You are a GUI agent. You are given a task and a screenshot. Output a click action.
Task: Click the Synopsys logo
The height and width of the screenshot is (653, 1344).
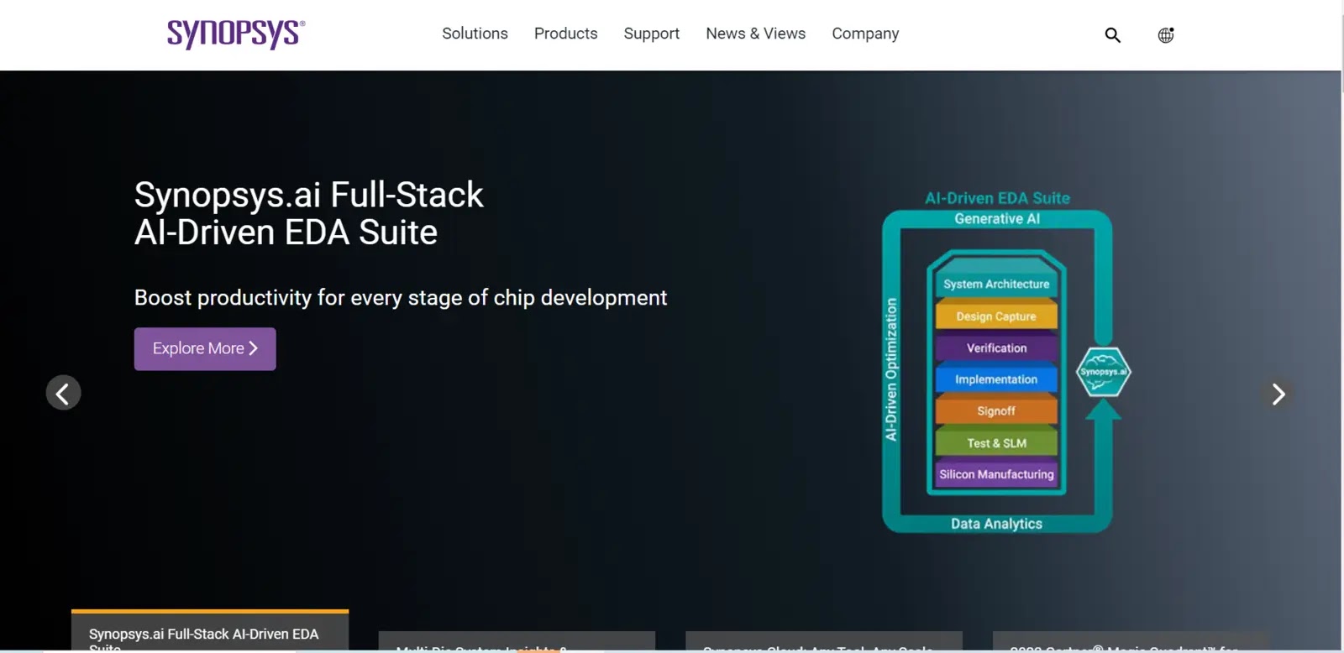click(235, 34)
